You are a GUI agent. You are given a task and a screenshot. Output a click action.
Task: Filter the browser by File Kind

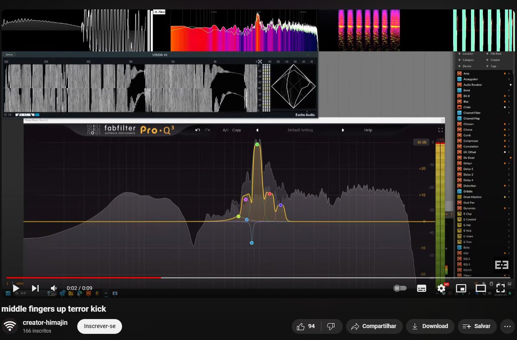tap(494, 54)
